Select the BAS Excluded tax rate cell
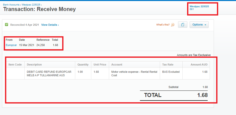The width and height of the screenshot is (236, 115). tap(171, 73)
